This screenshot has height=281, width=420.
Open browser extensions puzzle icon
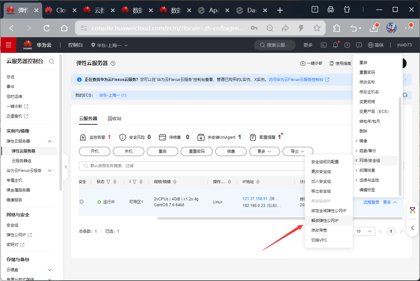click(x=336, y=28)
